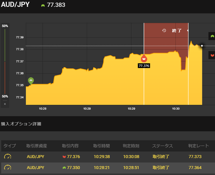This screenshot has height=175, width=215.
Task: Click the 10:28 time axis label
Action: 43,109
